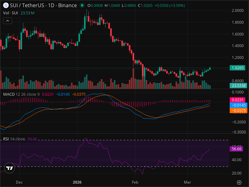Select the MACD 12 26 close 9 legend
Image resolution: width=249 pixels, height=187 pixels.
[x=21, y=94]
